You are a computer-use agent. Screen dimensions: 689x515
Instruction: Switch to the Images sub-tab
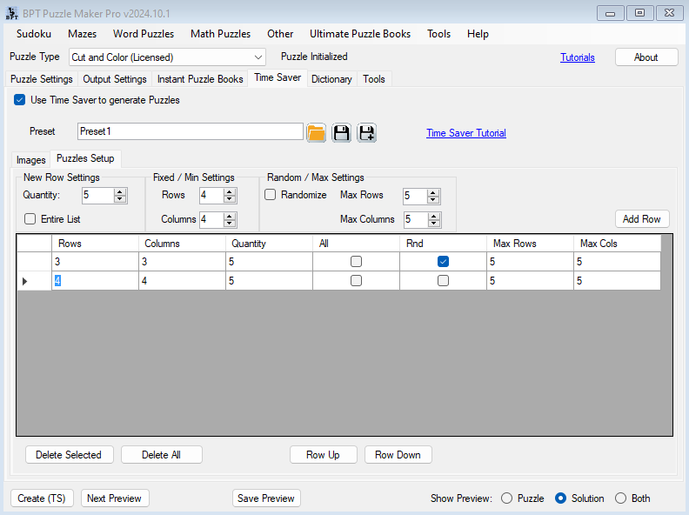tap(31, 160)
